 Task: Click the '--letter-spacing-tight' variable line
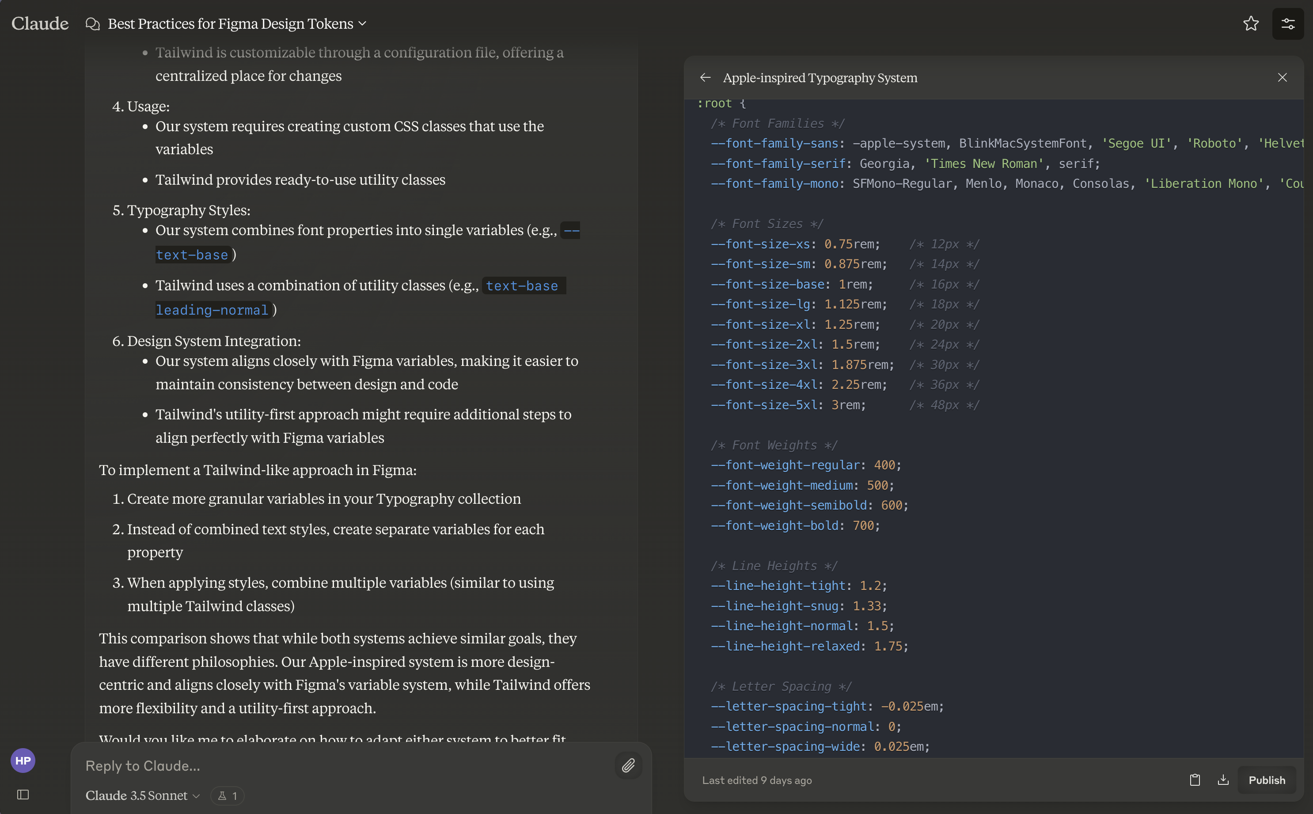click(x=827, y=706)
